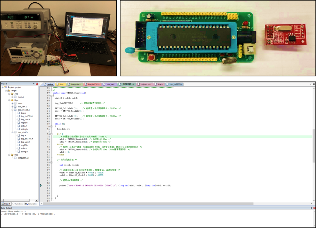316x228 pixels.
Task: Select bsp_tm7705.c in the project tree
Action: pos(24,110)
